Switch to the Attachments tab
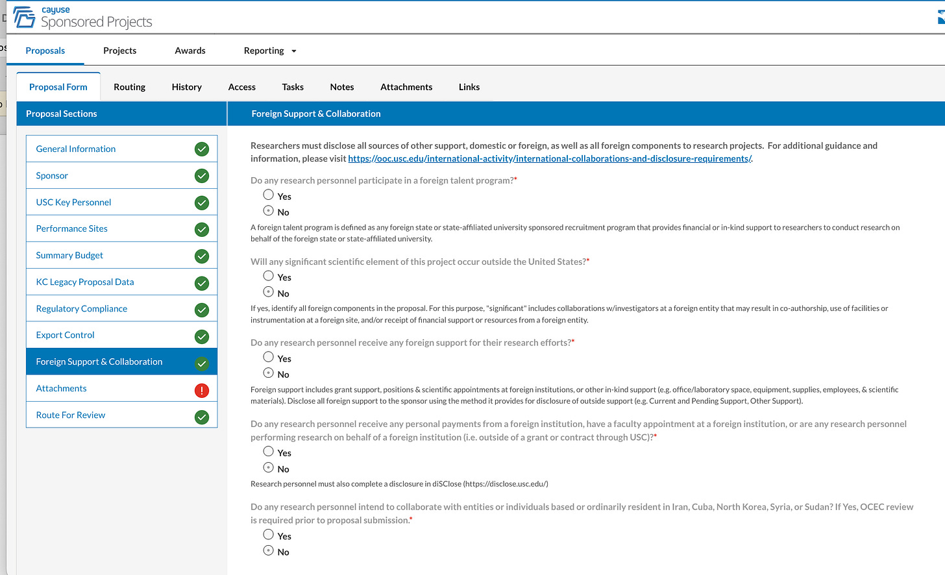Image resolution: width=945 pixels, height=575 pixels. pos(406,87)
